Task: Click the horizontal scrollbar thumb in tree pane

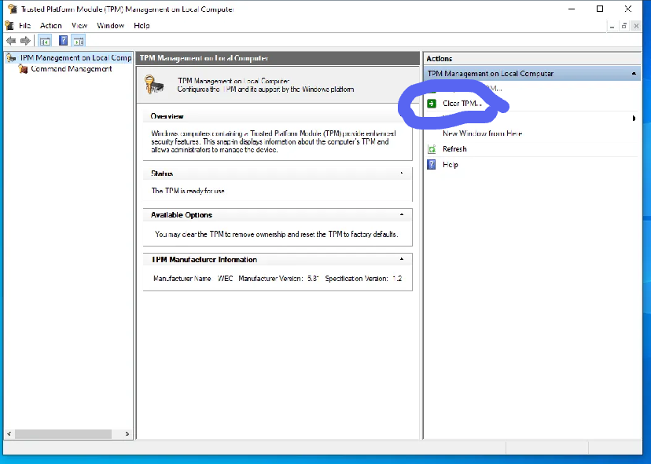Action: (x=63, y=433)
